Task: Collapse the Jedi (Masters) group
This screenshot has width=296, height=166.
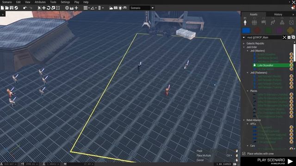Action: (247, 51)
